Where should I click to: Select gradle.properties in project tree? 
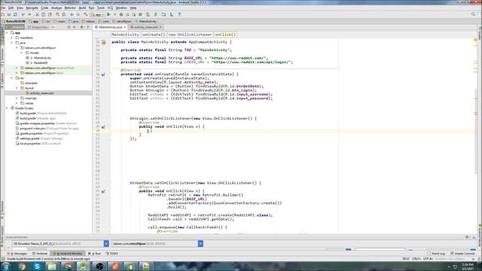(x=31, y=133)
